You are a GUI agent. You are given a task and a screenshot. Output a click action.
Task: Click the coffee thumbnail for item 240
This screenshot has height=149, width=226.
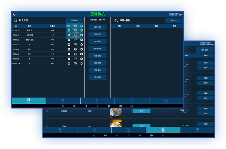pyautogui.click(x=116, y=112)
